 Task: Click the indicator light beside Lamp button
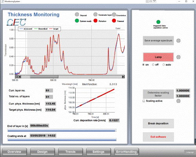(x=178, y=57)
